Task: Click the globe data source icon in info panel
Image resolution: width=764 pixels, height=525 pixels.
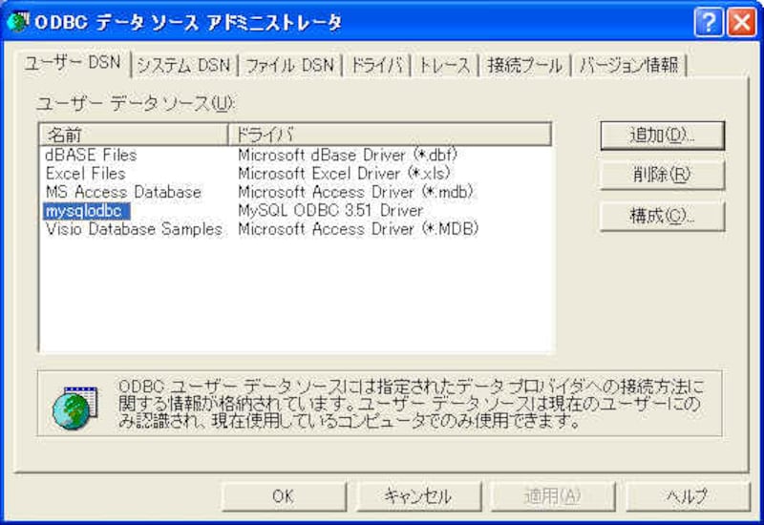Action: (x=75, y=408)
